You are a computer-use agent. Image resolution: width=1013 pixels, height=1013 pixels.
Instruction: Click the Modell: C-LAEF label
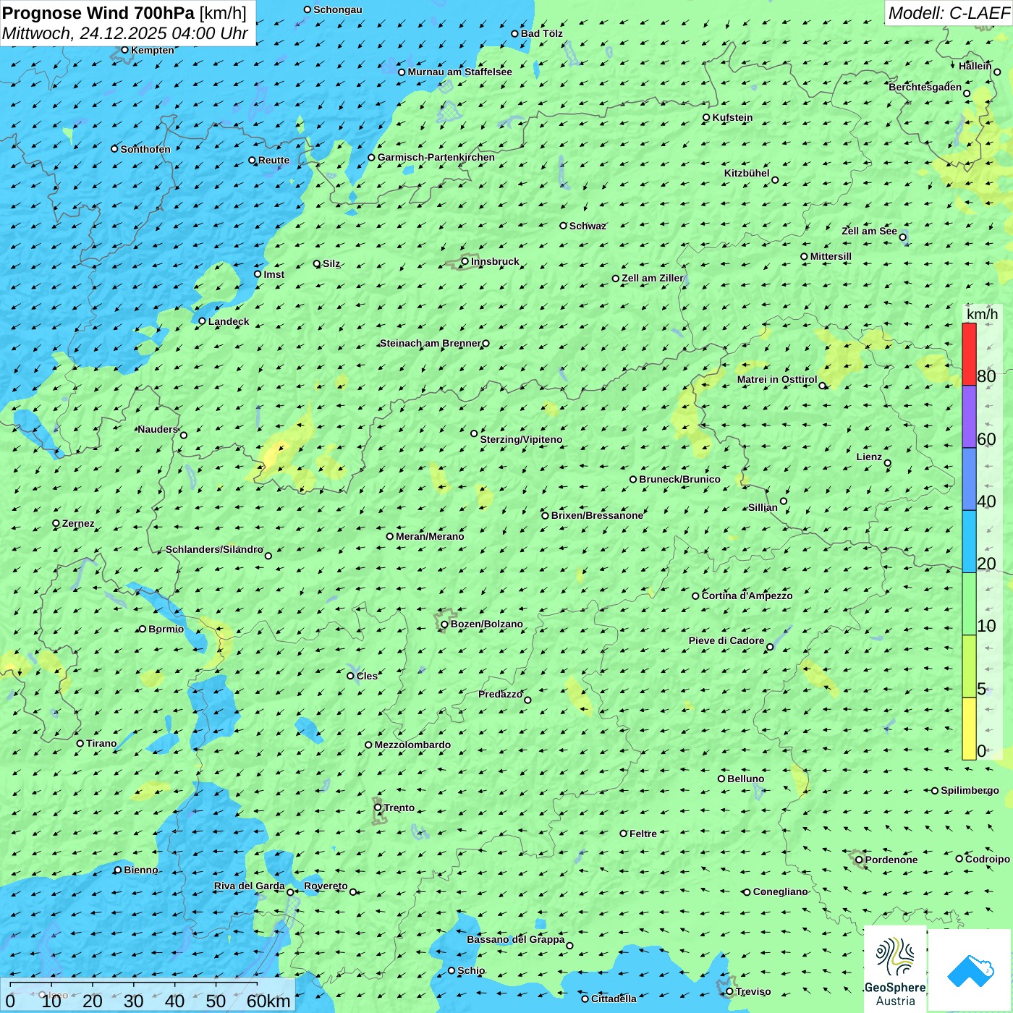tap(948, 13)
